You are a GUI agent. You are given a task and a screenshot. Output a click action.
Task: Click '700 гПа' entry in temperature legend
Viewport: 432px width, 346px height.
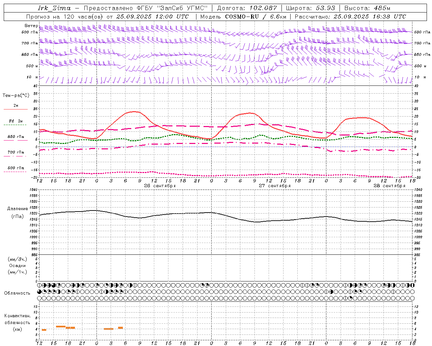click(x=16, y=152)
